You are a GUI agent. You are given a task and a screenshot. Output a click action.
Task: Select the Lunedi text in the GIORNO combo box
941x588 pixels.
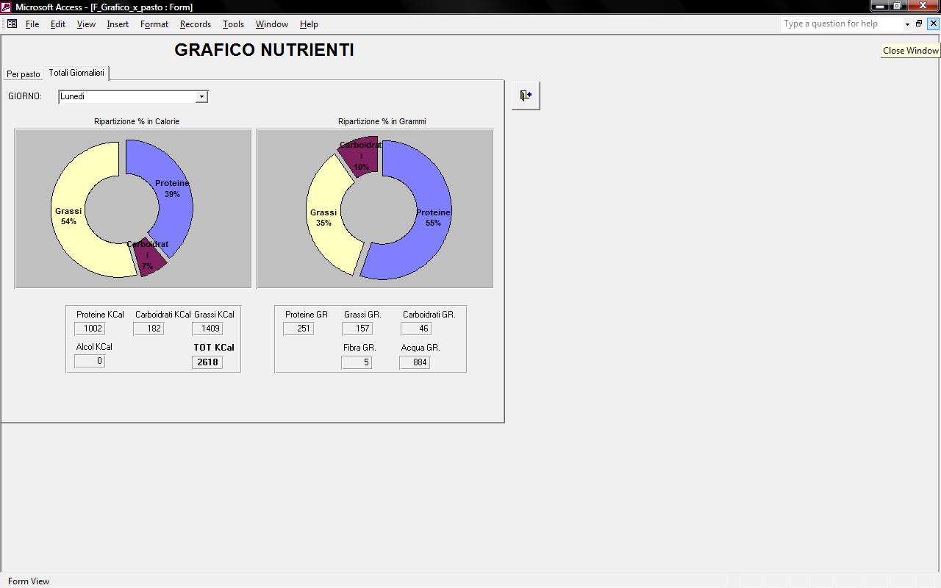(125, 96)
